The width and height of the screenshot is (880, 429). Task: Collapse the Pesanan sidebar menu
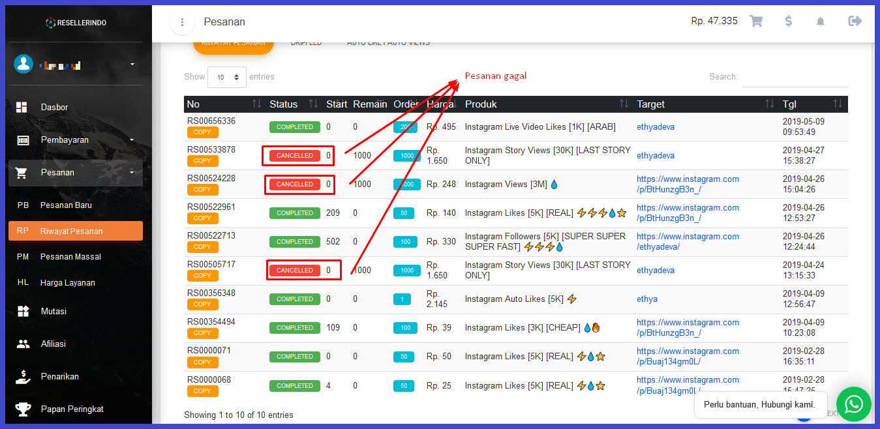click(75, 172)
